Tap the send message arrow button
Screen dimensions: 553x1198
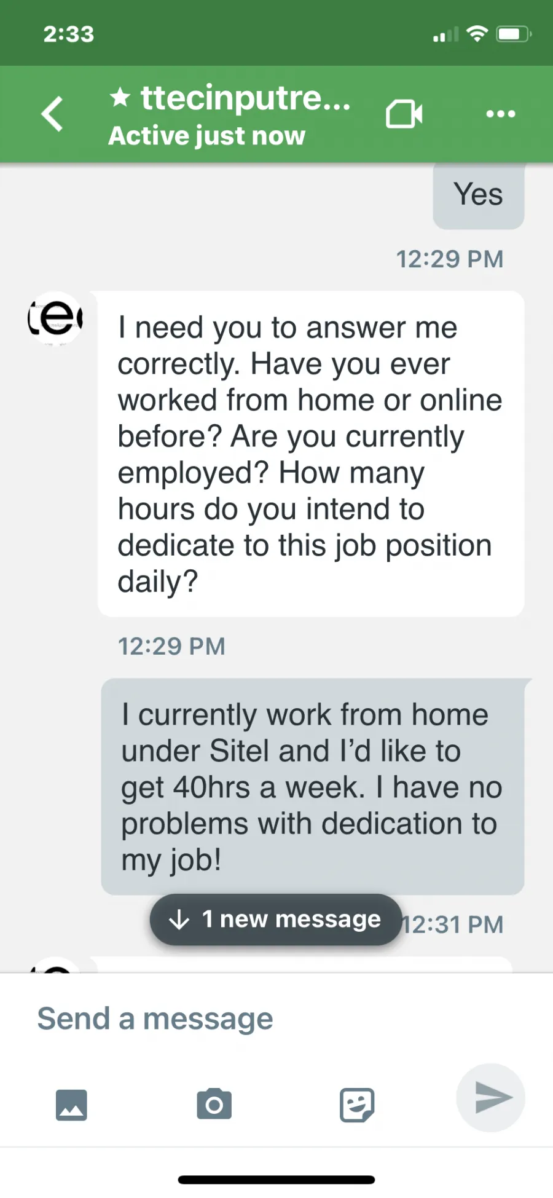point(490,1098)
